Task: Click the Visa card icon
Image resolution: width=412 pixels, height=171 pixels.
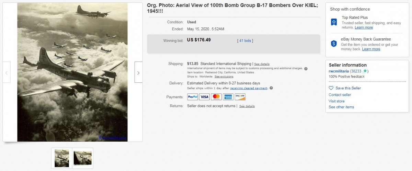Action: [204, 97]
